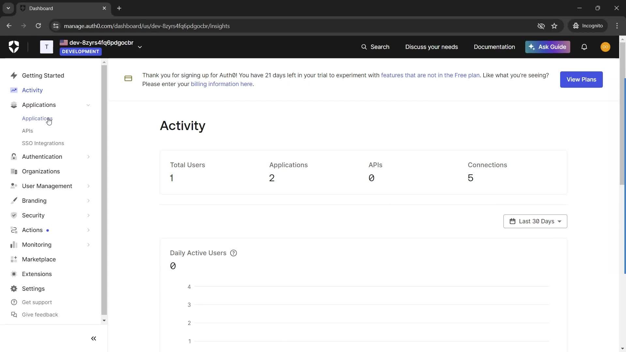626x352 pixels.
Task: Click the Applications count 2
Action: (x=272, y=178)
